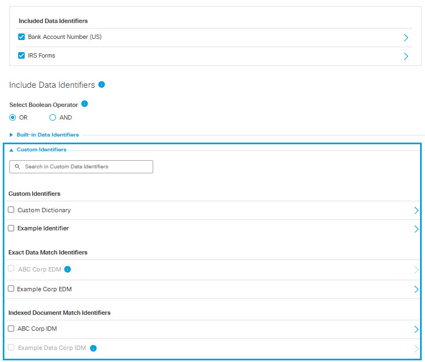Open IRS Forms chevron arrow
Screen dimensions: 425x362
pyautogui.click(x=406, y=56)
